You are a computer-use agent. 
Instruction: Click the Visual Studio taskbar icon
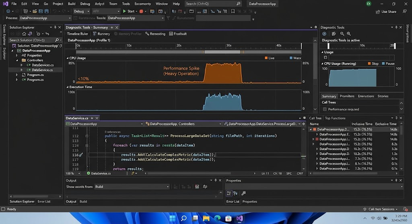tap(239, 218)
